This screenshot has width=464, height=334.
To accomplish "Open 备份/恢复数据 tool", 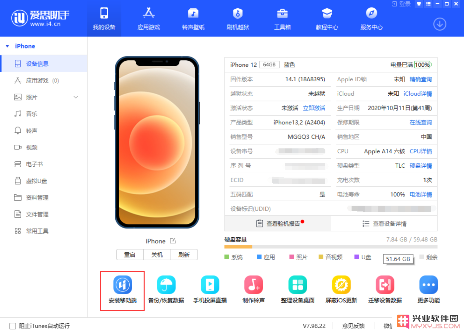I will coord(166,290).
